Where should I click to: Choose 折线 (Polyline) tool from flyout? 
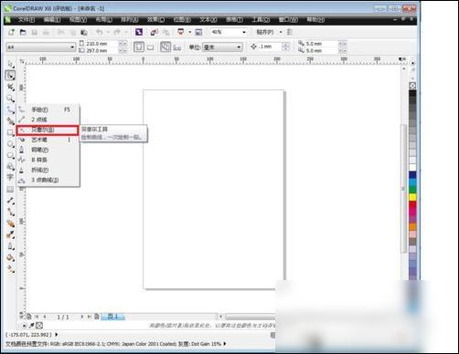coord(48,170)
